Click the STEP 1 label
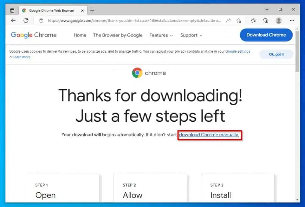This screenshot has width=305, height=207. tap(41, 185)
